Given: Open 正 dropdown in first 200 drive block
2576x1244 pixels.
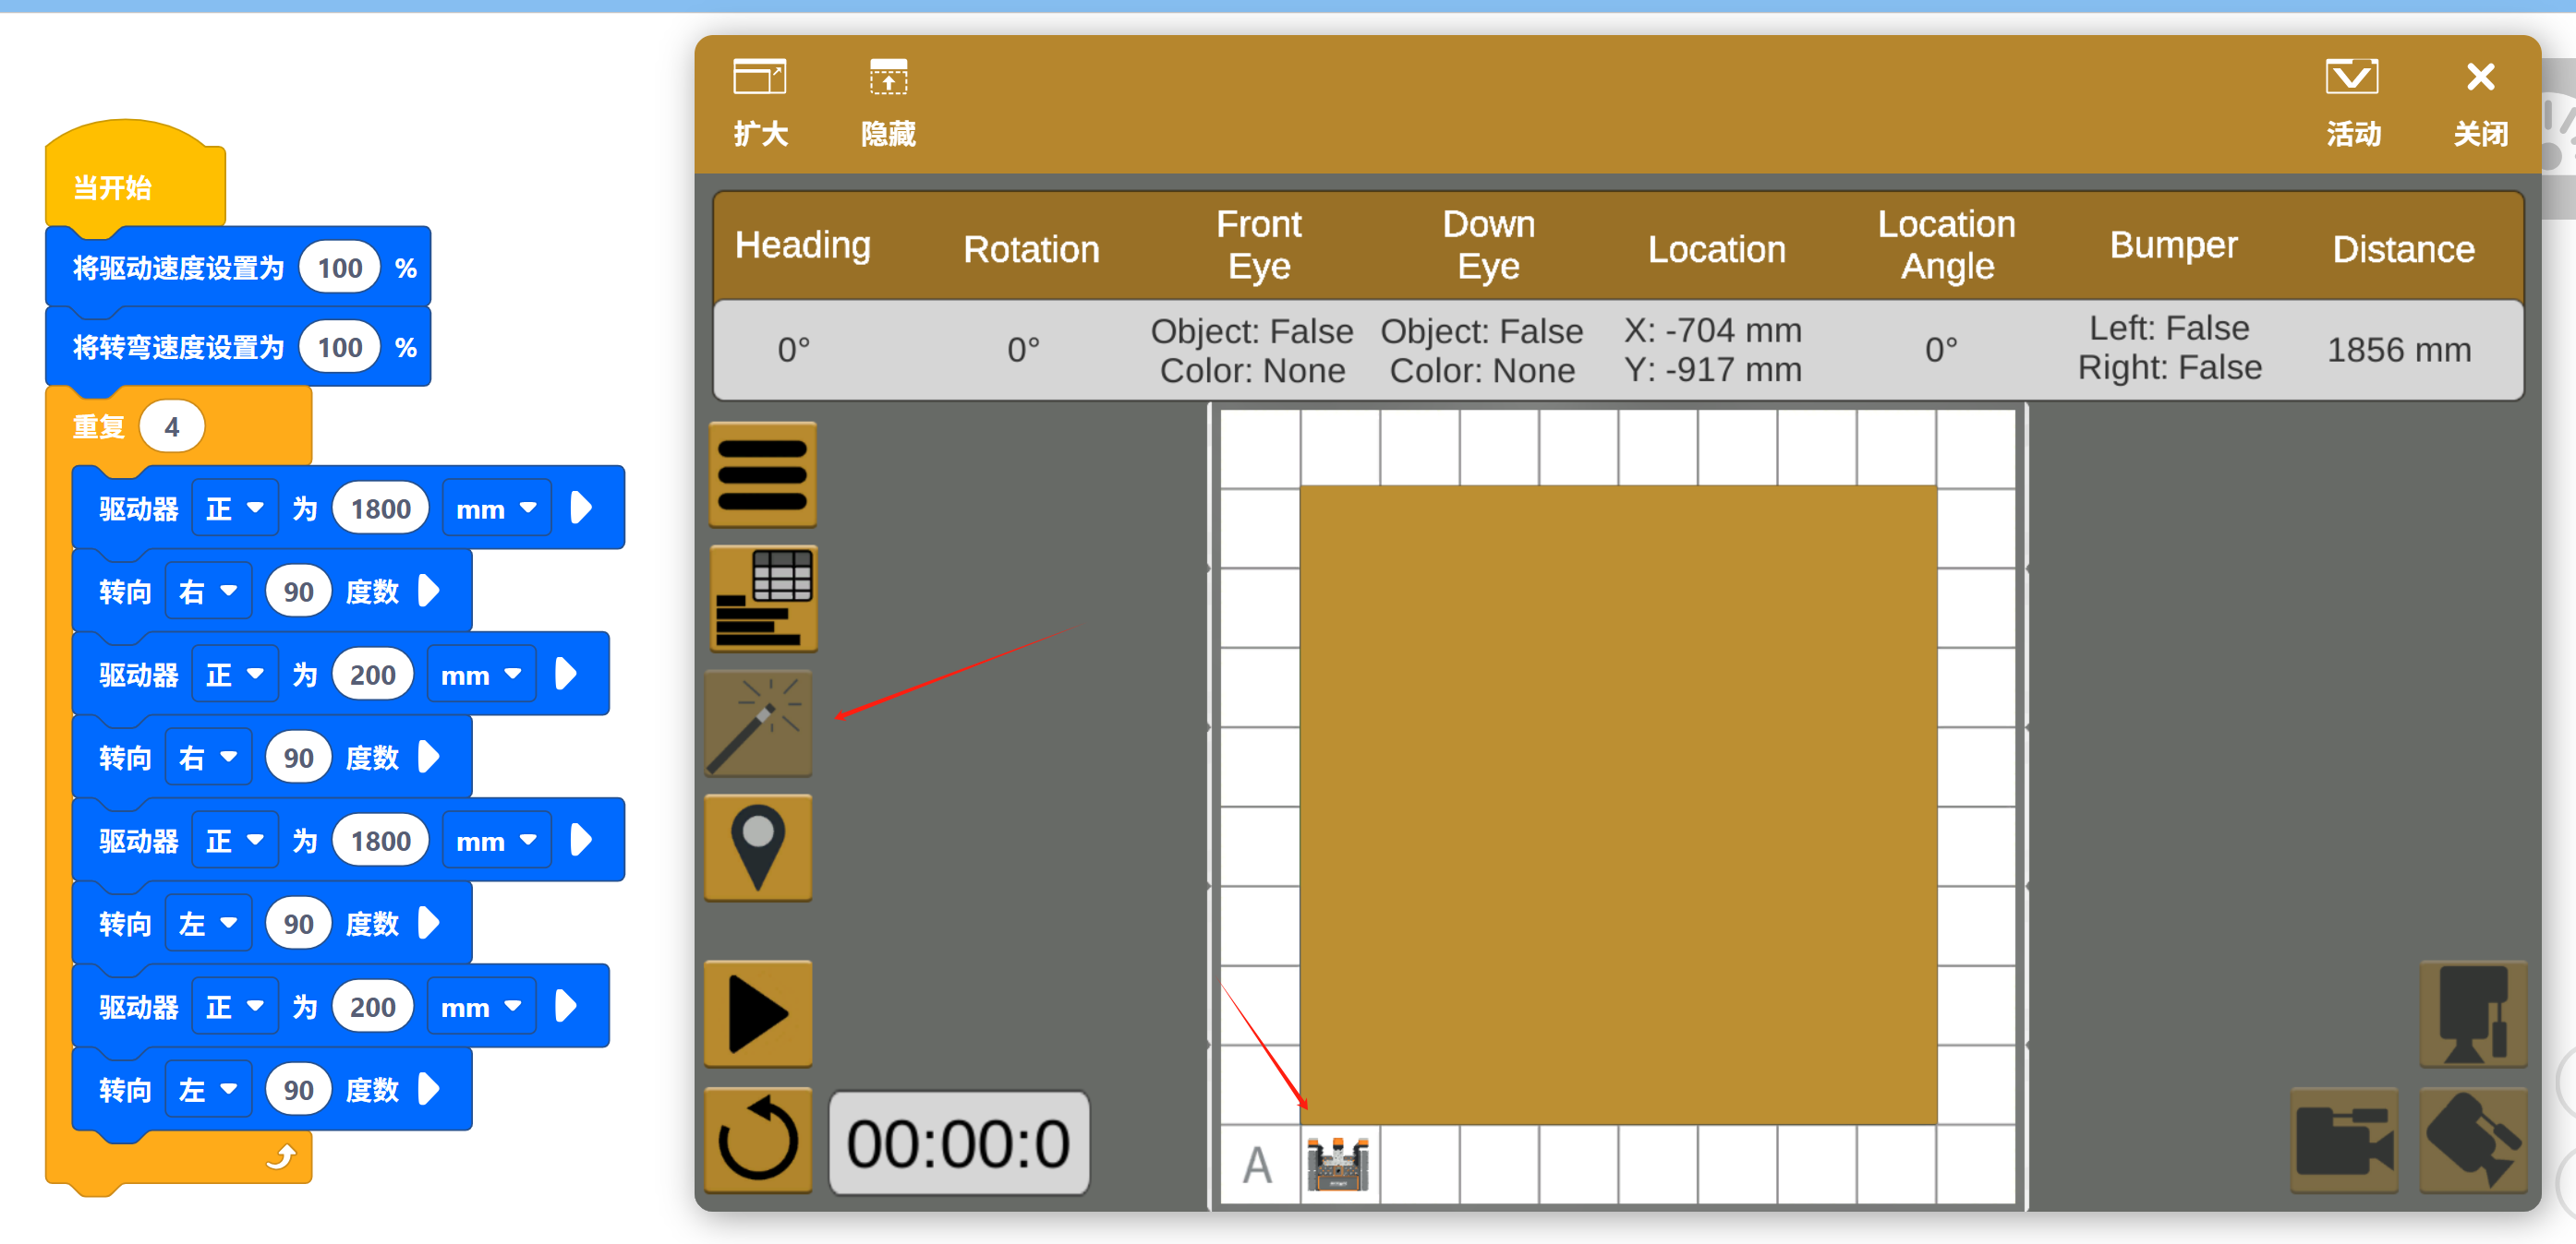Looking at the screenshot, I should [x=233, y=675].
